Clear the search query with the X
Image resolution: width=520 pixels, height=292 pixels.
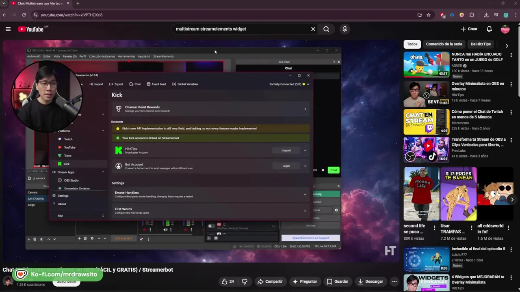coord(313,29)
